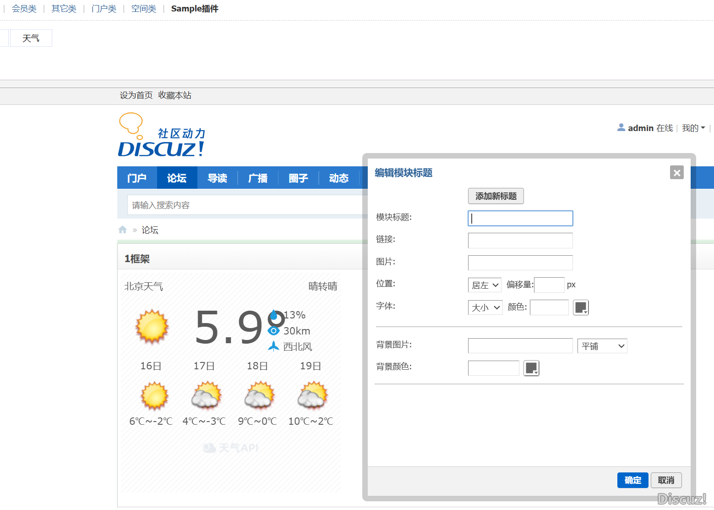Screen dimensions: 714x510
Task: Select Sample插件 in the top menu
Action: (194, 8)
